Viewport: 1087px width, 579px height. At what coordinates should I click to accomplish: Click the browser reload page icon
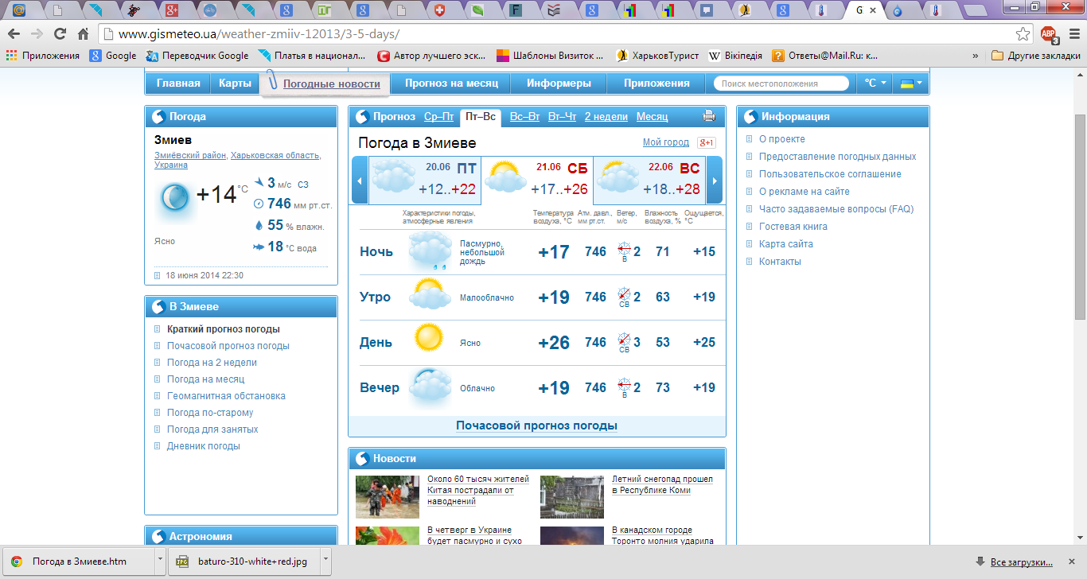pos(60,34)
